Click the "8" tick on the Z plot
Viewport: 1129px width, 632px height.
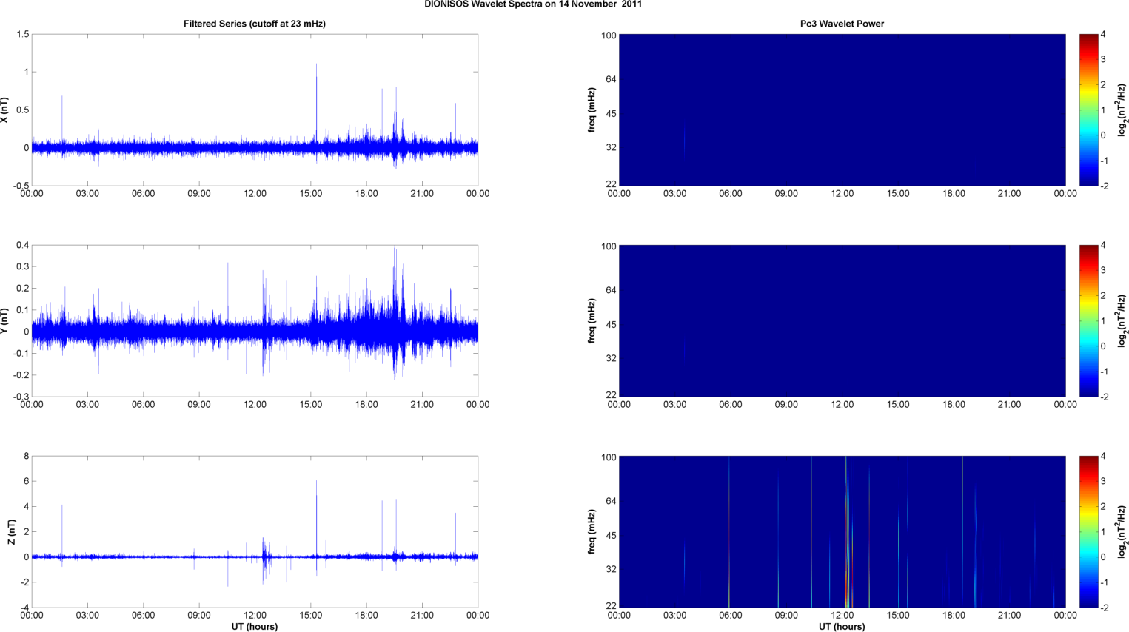(26, 457)
